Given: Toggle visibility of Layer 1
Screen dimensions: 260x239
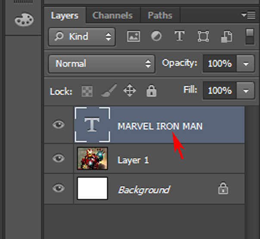Looking at the screenshot, I should pos(58,158).
